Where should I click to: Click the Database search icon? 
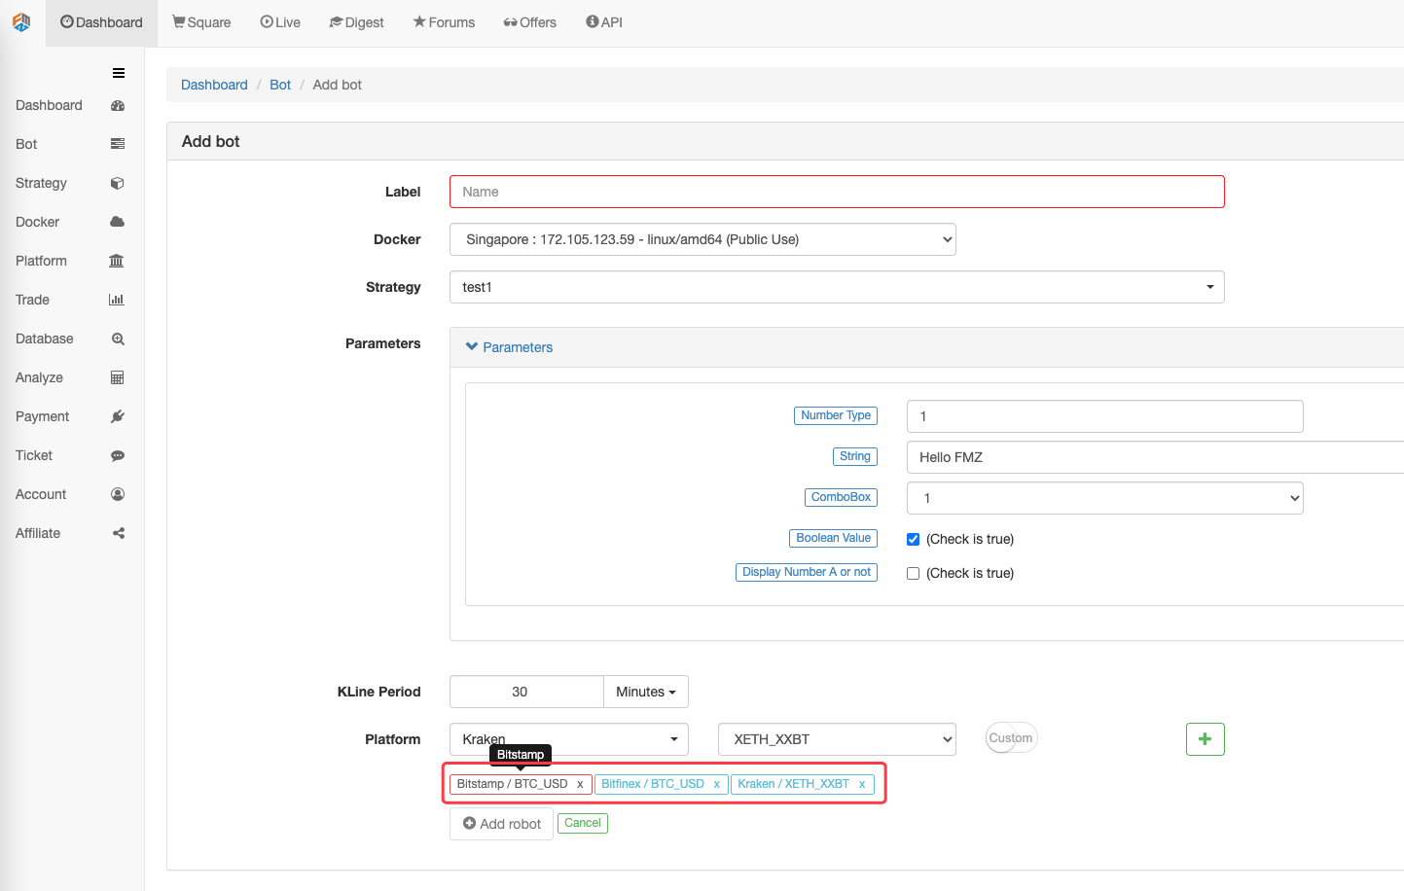pyautogui.click(x=118, y=339)
